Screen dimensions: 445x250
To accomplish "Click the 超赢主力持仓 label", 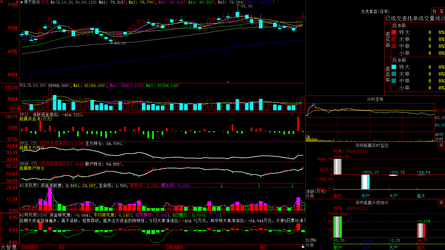I will point(32,147).
